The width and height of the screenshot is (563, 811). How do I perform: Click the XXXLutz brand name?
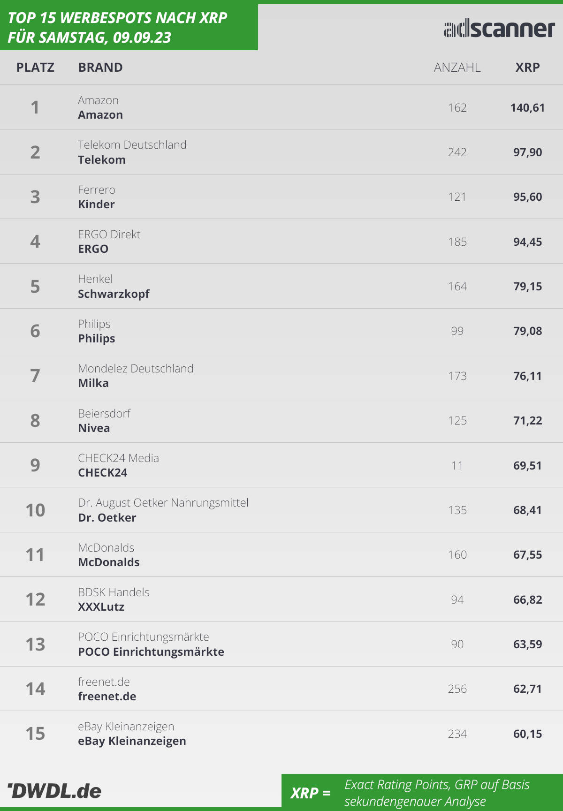click(101, 607)
